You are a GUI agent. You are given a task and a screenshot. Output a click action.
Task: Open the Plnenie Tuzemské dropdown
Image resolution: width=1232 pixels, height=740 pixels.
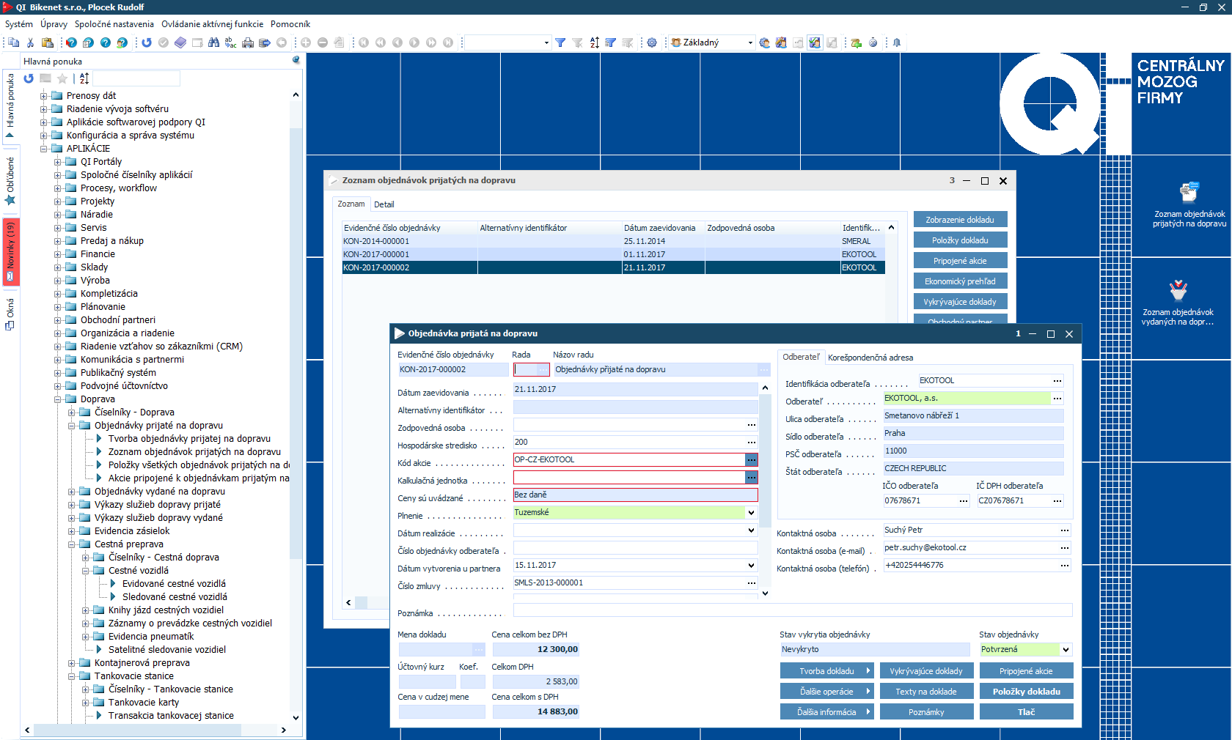tap(751, 513)
